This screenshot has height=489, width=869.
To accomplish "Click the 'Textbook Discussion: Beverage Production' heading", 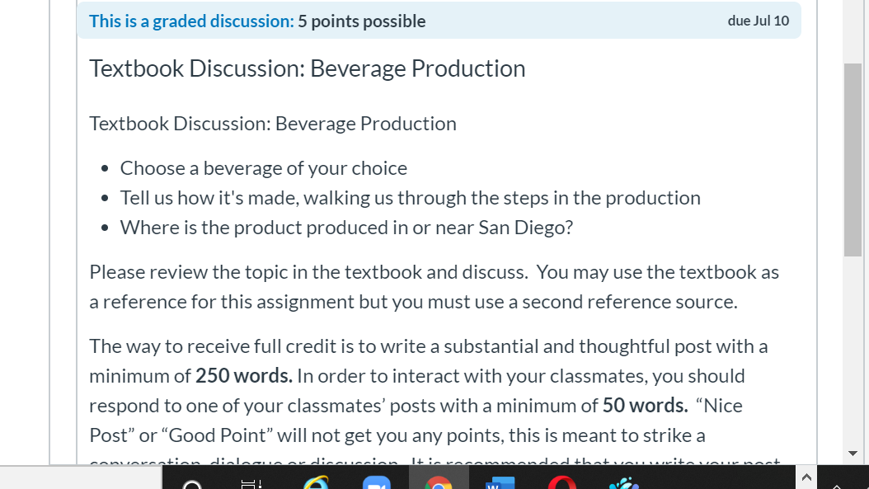I will tap(308, 68).
